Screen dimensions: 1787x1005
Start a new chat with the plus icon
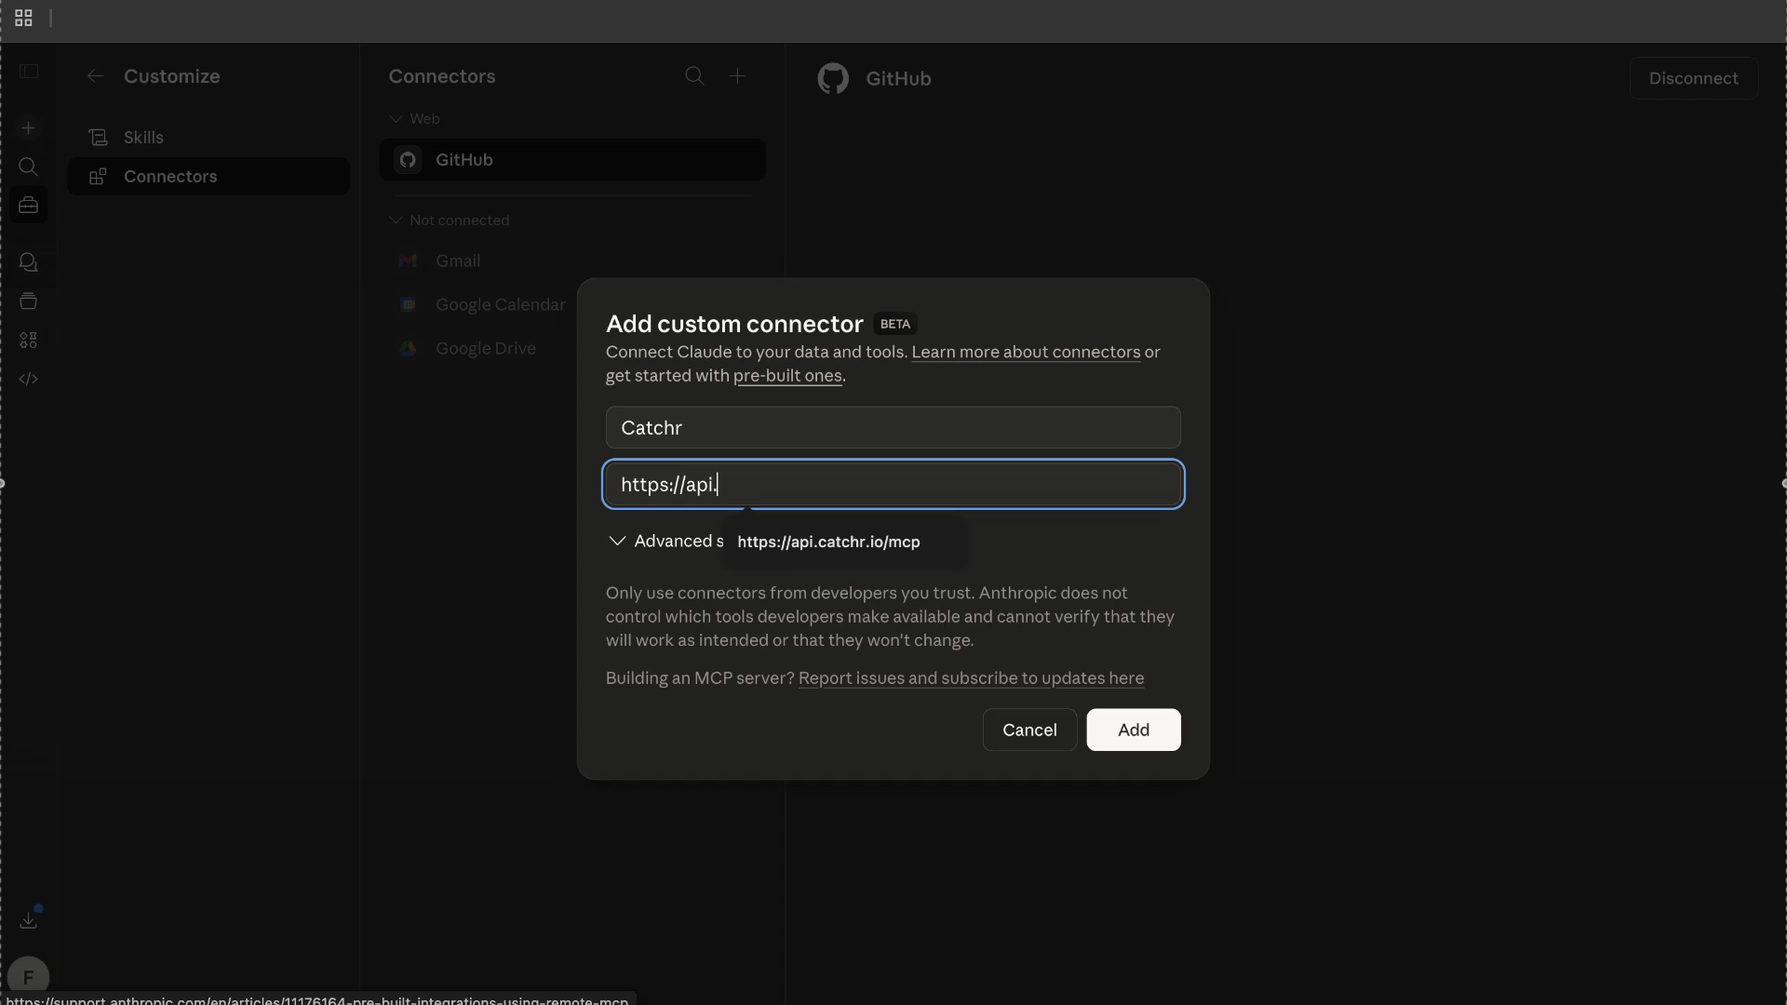[x=29, y=127]
